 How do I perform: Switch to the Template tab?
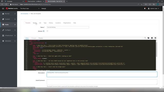coord(28,23)
